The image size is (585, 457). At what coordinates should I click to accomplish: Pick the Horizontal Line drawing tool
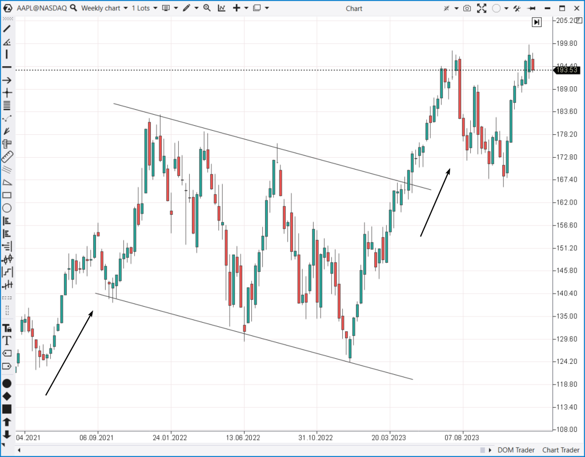(x=6, y=67)
